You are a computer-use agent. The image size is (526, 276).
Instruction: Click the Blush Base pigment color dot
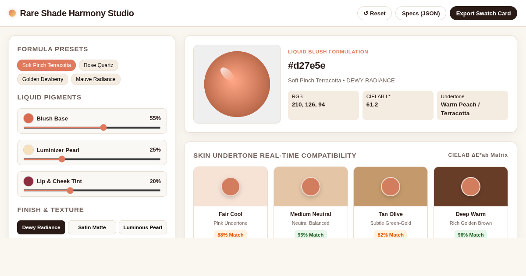click(28, 118)
